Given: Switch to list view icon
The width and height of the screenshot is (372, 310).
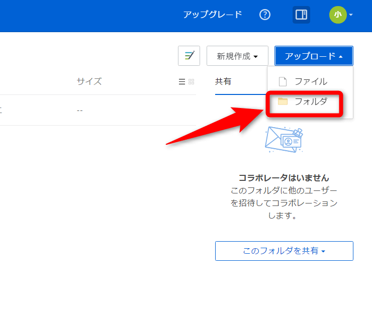Looking at the screenshot, I should tap(182, 81).
